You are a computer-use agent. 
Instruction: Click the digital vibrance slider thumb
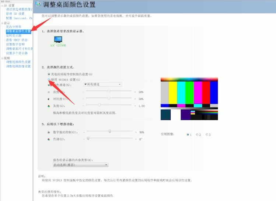pos(110,131)
